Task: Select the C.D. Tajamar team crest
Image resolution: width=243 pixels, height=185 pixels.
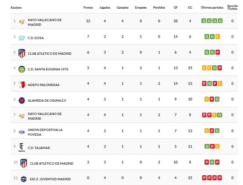Action: pos(22,147)
